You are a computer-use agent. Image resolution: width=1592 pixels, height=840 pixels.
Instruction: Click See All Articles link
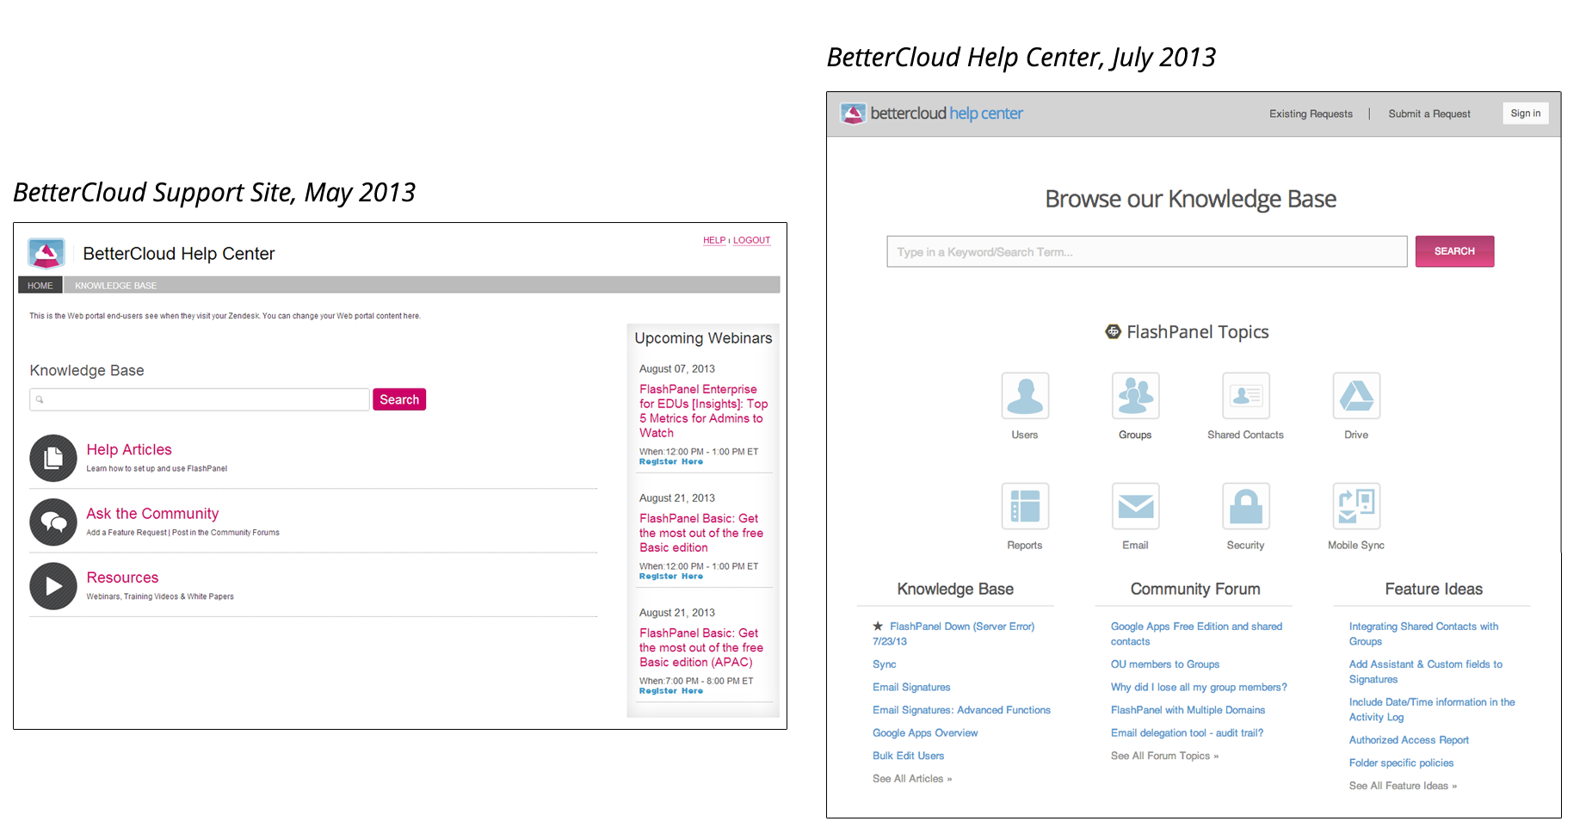[912, 779]
